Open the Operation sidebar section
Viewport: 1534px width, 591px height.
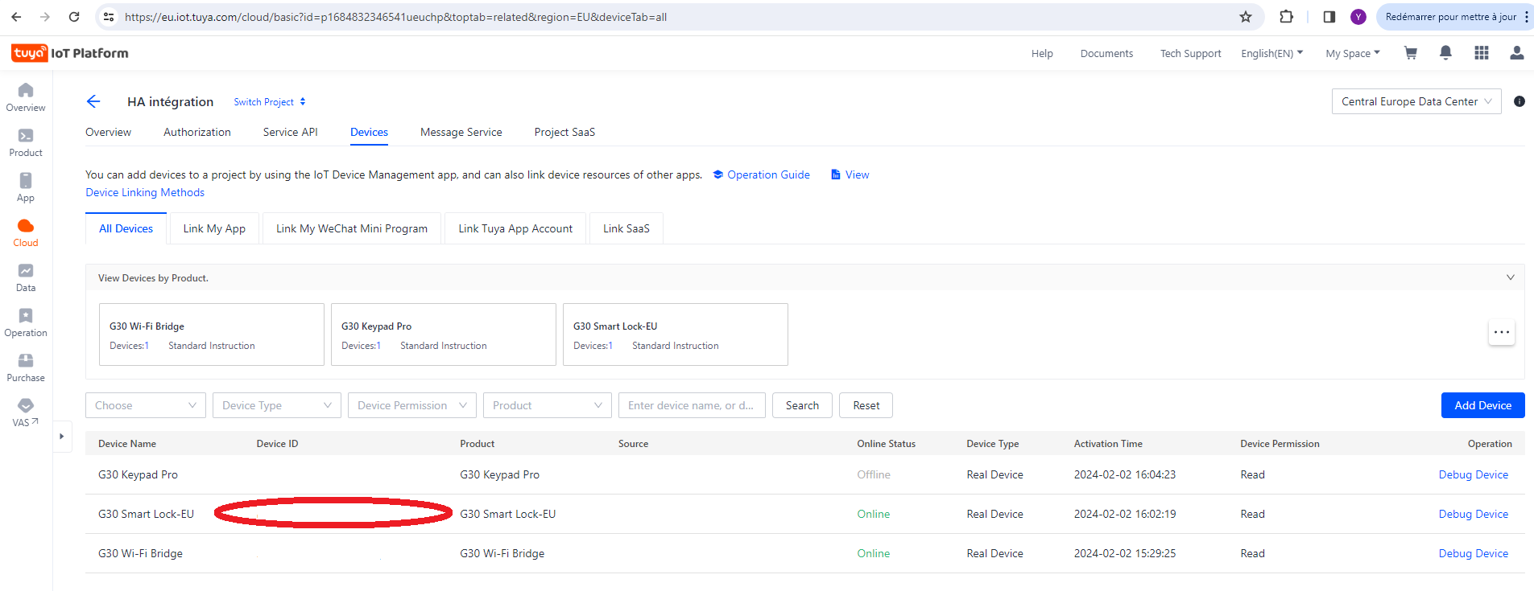pos(26,322)
